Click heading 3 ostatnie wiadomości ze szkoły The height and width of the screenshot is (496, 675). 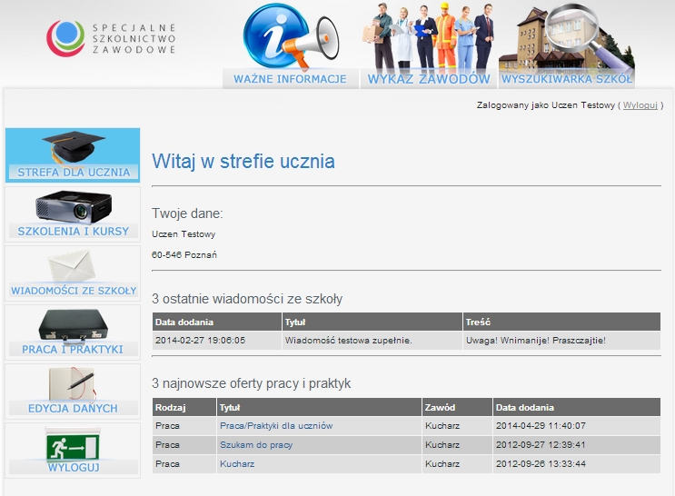tap(247, 298)
